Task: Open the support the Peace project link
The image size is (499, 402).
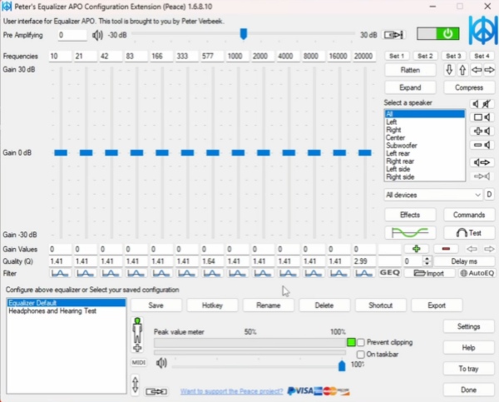Action: tap(231, 391)
